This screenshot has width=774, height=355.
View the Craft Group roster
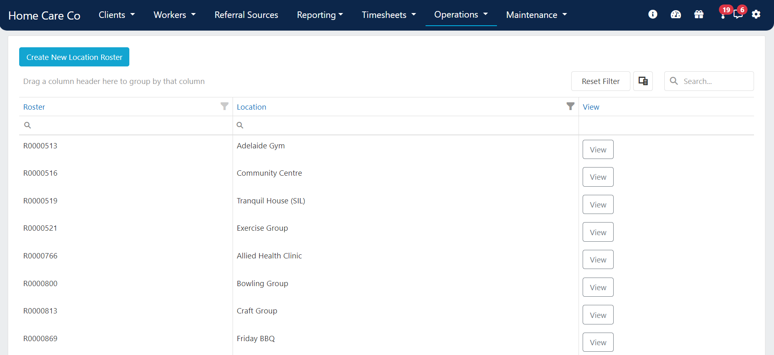coord(598,315)
